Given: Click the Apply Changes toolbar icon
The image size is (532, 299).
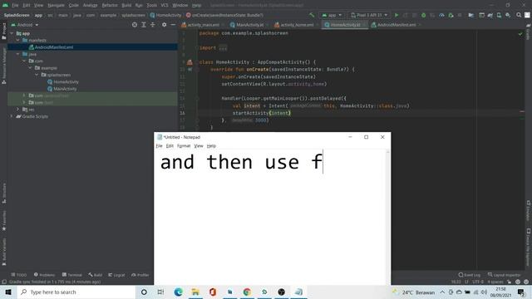Looking at the screenshot, I should [x=406, y=15].
